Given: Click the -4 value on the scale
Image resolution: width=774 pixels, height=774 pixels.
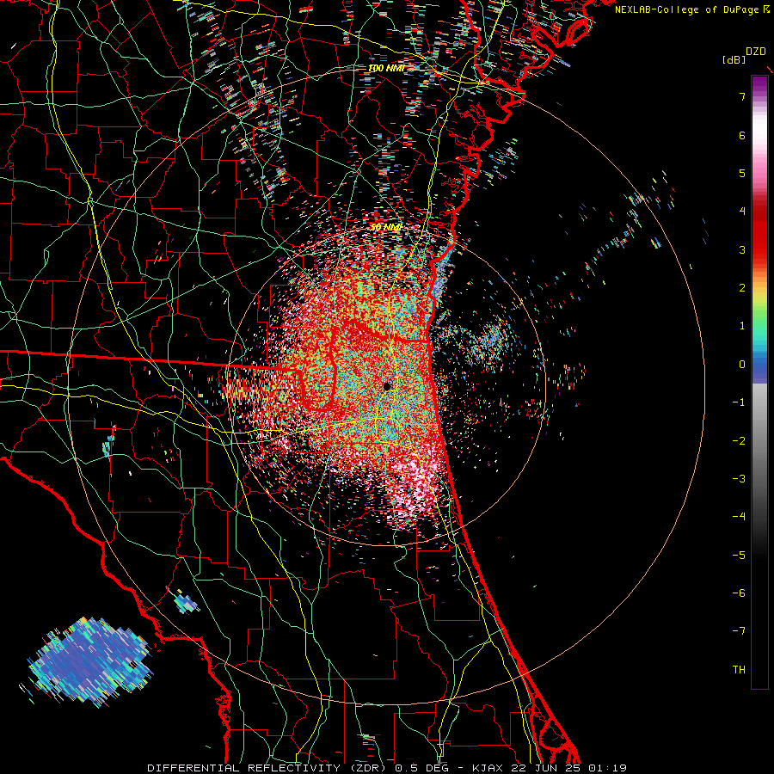Looking at the screenshot, I should [739, 516].
